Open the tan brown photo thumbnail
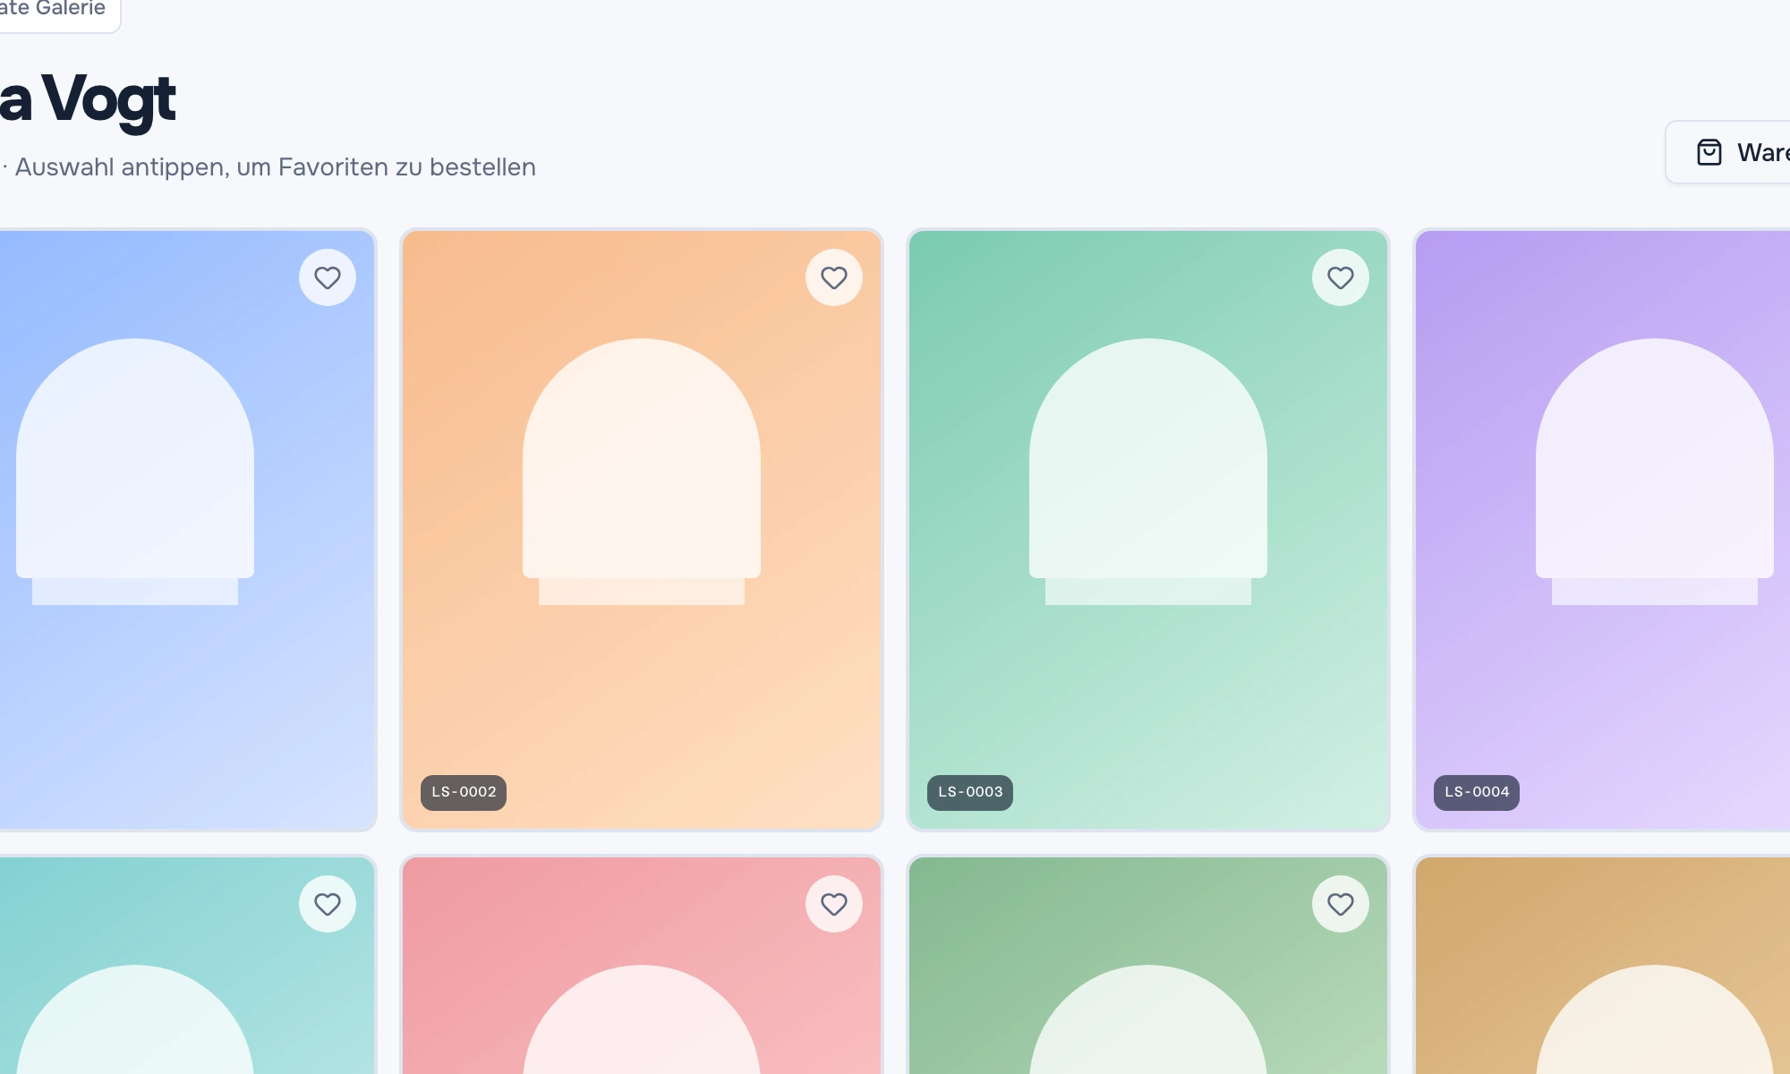Screen dimensions: 1790x1074 coord(1603,966)
